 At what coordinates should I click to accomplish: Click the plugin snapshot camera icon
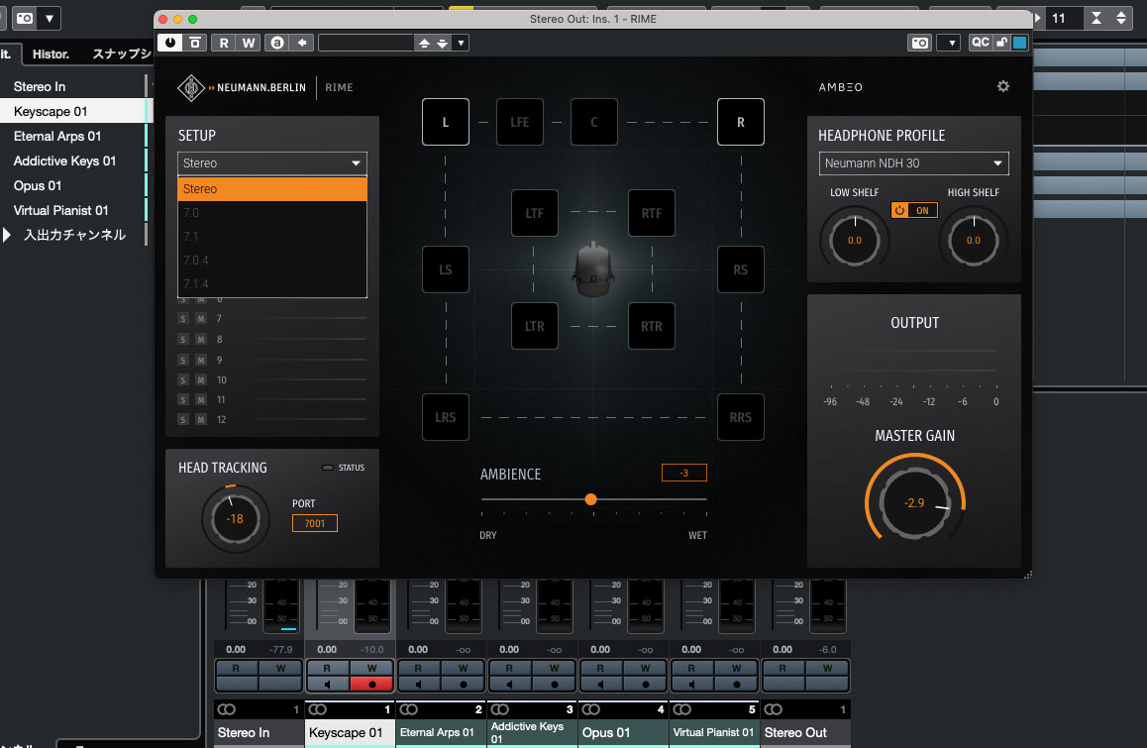tap(920, 43)
